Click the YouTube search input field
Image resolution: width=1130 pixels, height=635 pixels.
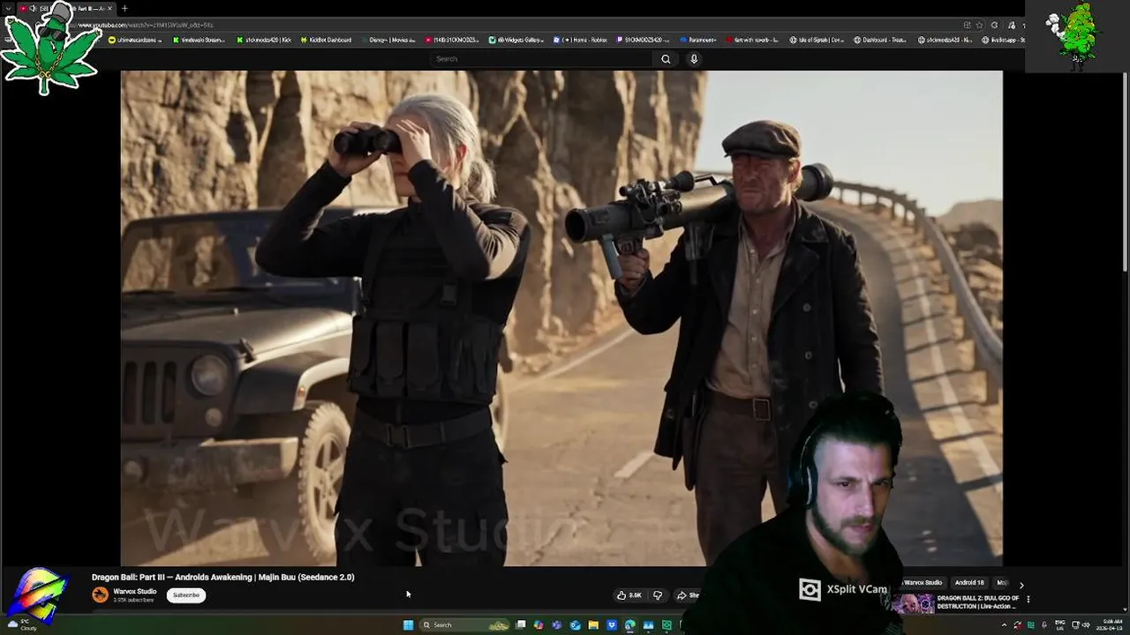(543, 59)
